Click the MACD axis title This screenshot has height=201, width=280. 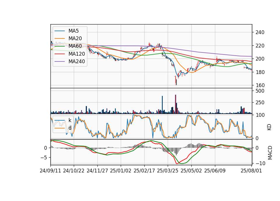[x=270, y=153]
